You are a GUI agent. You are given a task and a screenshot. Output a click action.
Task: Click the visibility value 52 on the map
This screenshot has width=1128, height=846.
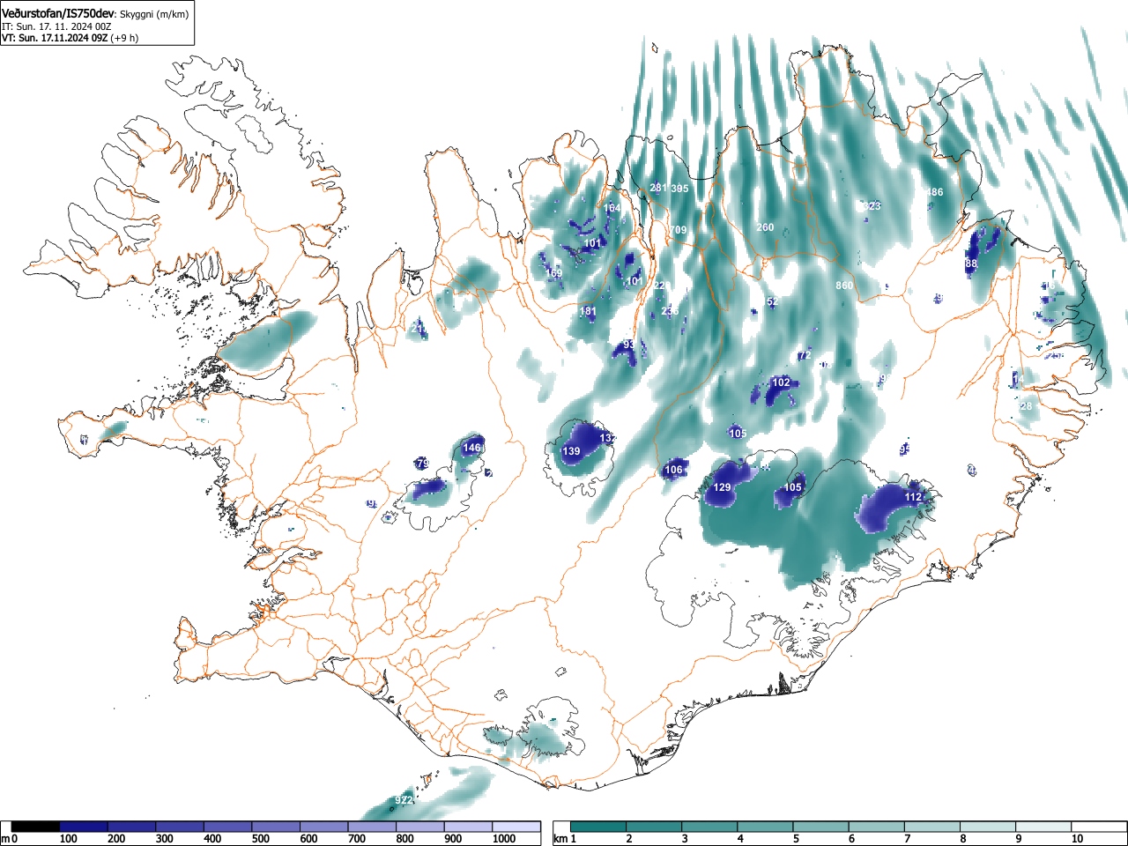[x=773, y=301]
